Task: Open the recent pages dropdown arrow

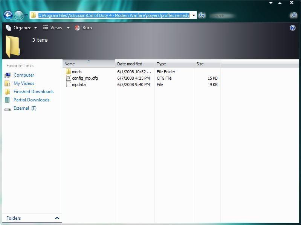Action: (x=26, y=15)
